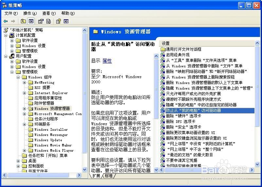
Task: Expand the Internet Explorer node
Action: [25, 93]
